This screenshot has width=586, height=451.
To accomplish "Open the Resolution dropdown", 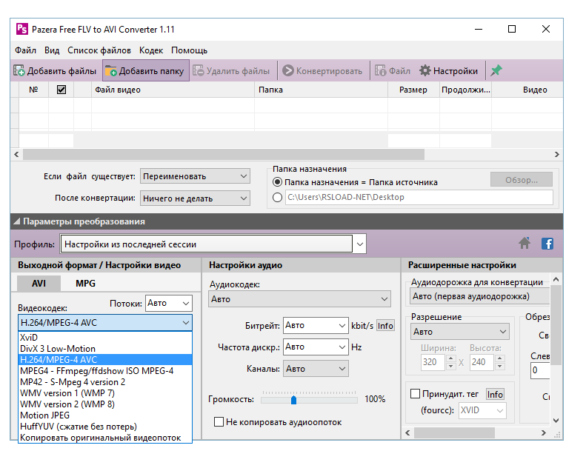I will (459, 332).
